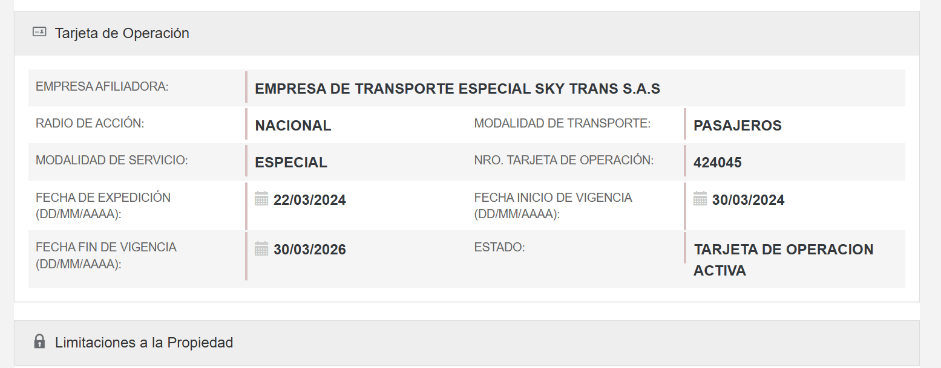Click the TARJETA DE OPERACION ACTIVA status

coord(783,260)
